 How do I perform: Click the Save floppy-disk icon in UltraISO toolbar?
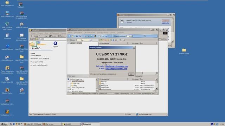point(77,36)
